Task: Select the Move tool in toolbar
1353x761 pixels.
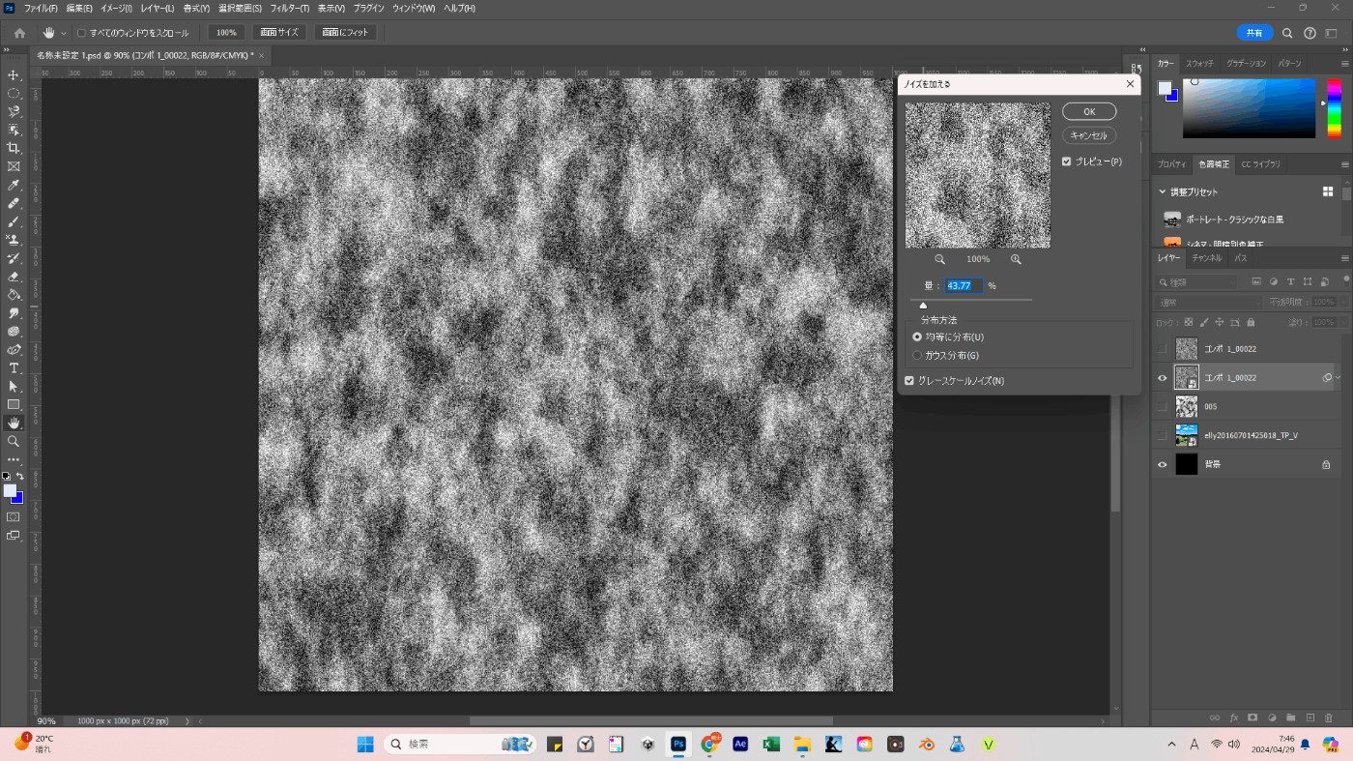Action: 14,75
